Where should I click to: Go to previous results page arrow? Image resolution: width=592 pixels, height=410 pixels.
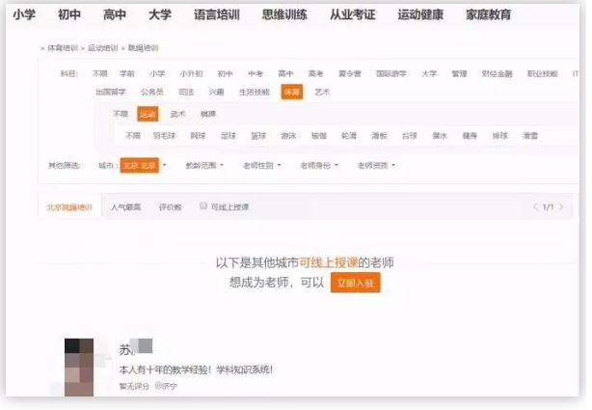[536, 206]
